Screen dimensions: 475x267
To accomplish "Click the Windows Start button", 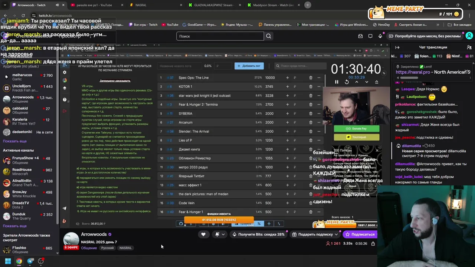I will pyautogui.click(x=8, y=261).
